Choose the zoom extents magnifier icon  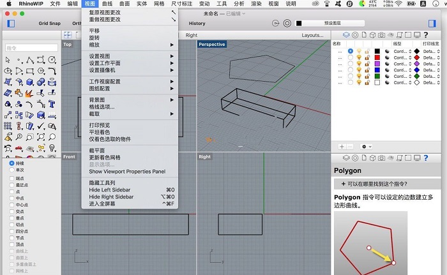[41, 137]
